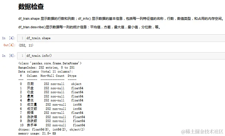The image size is (225, 136).
Task: Select the In [4] prompt label
Action: [9, 38]
